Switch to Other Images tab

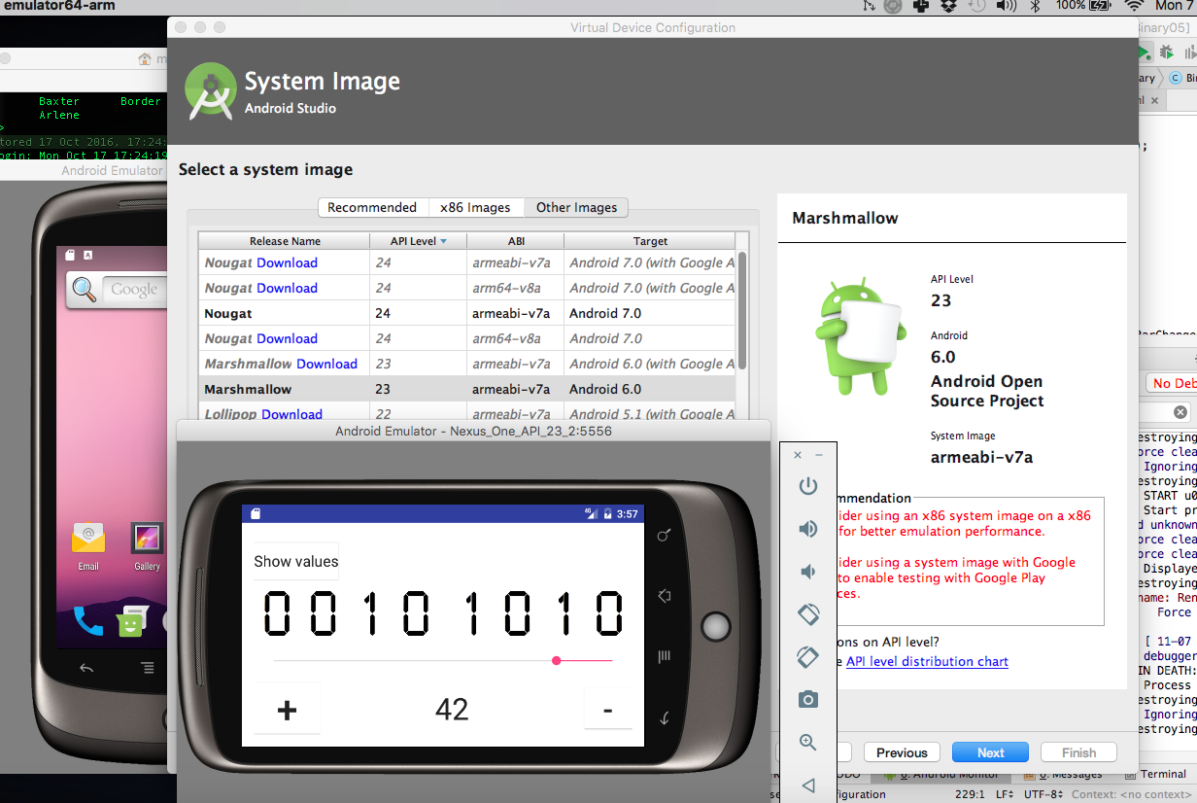coord(577,207)
